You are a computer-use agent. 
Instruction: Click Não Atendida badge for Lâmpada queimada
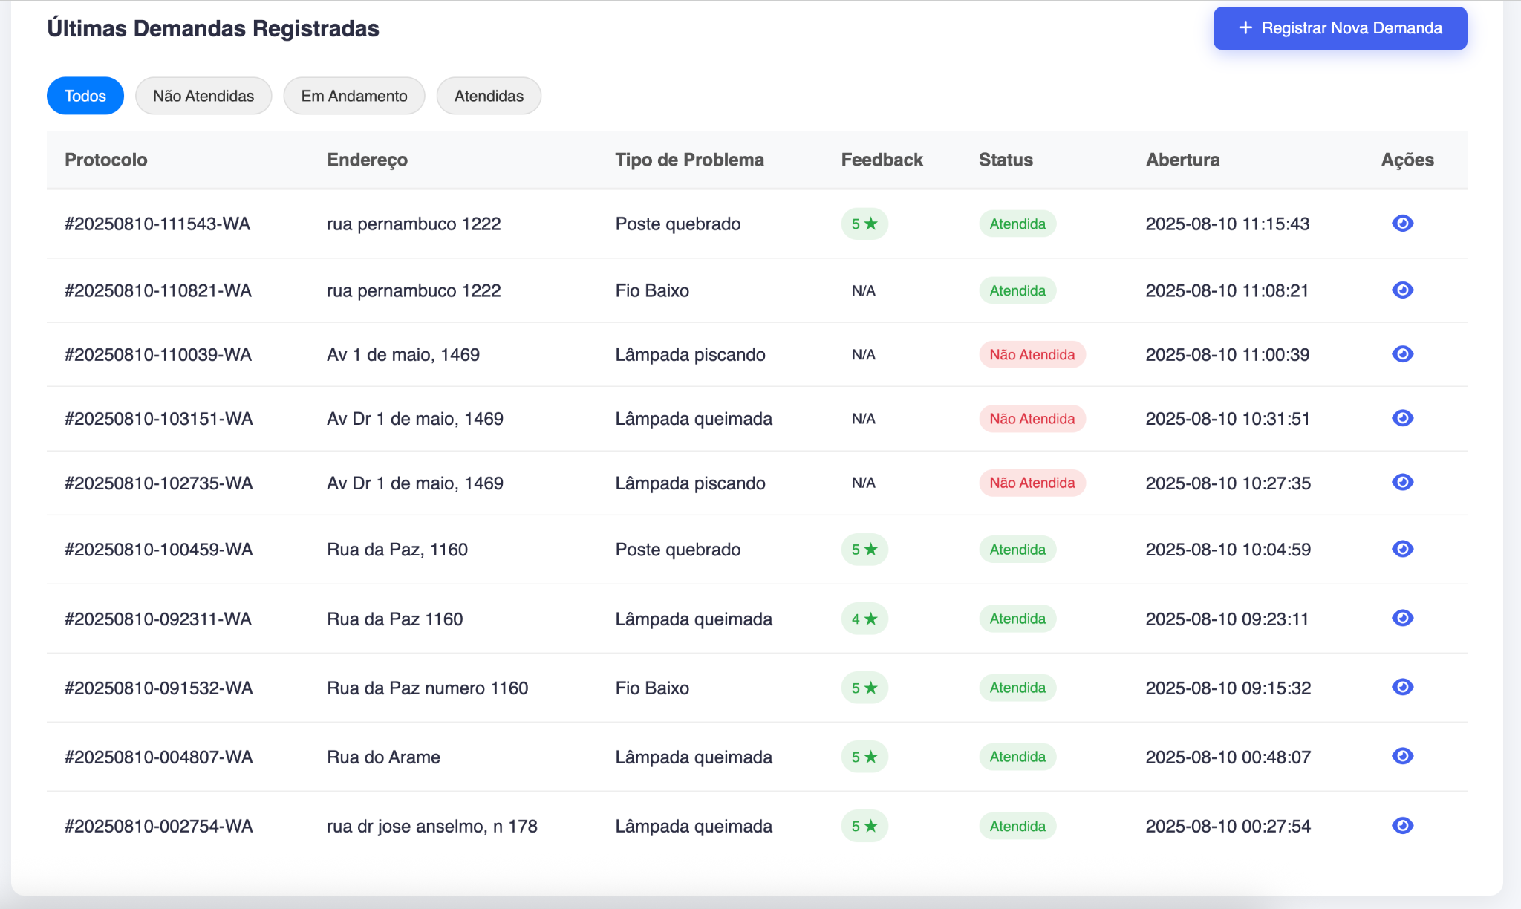1032,419
